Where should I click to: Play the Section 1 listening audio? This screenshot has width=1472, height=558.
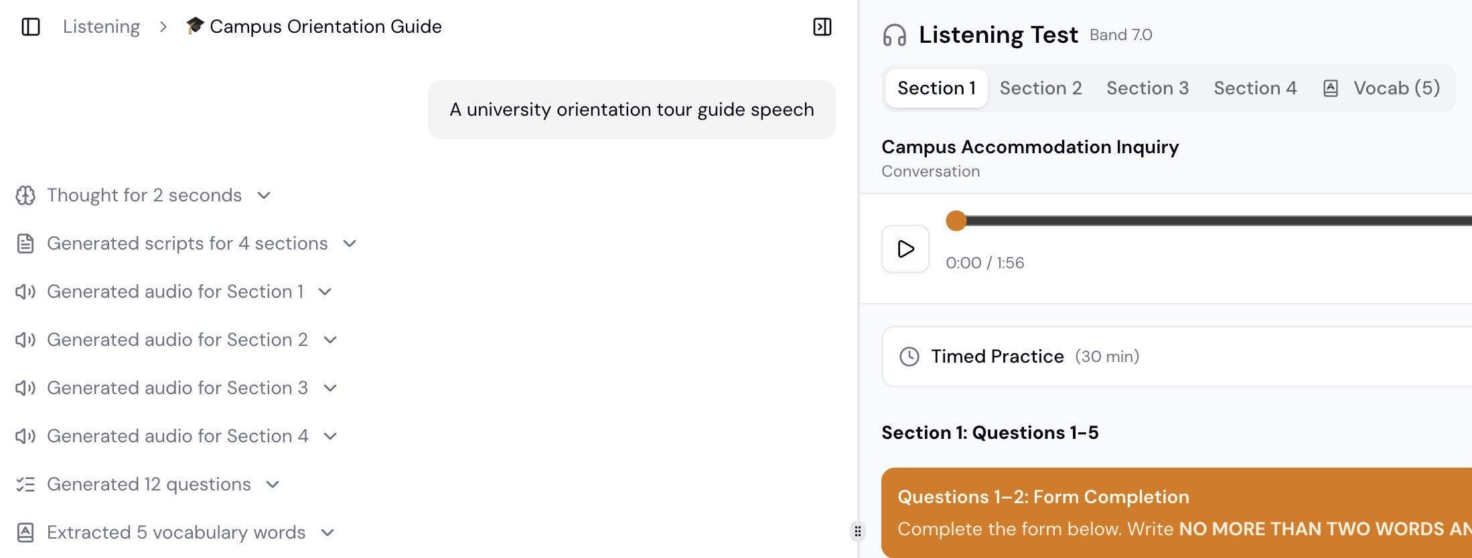(x=905, y=249)
